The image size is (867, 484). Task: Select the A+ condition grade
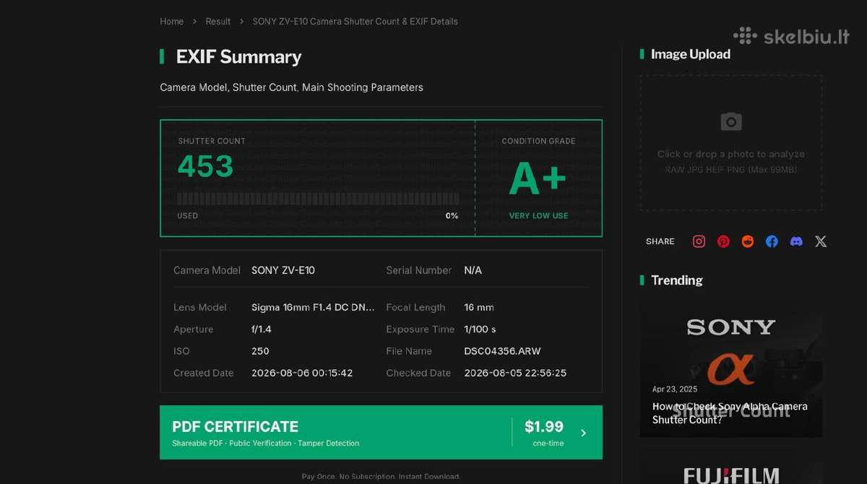point(538,178)
